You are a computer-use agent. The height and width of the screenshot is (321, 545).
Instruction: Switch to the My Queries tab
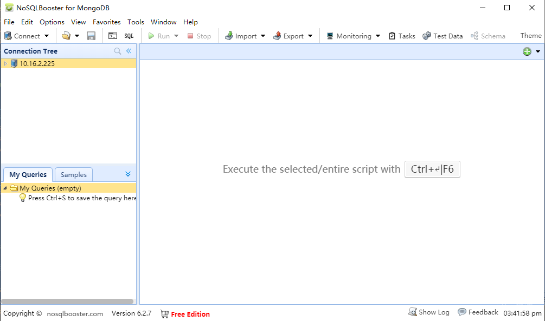(28, 174)
